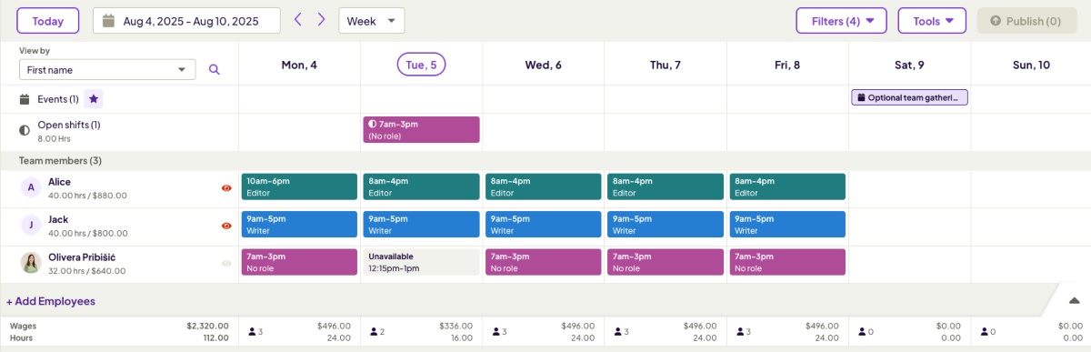Go to the previous week arrow
1091x352 pixels.
[x=297, y=20]
